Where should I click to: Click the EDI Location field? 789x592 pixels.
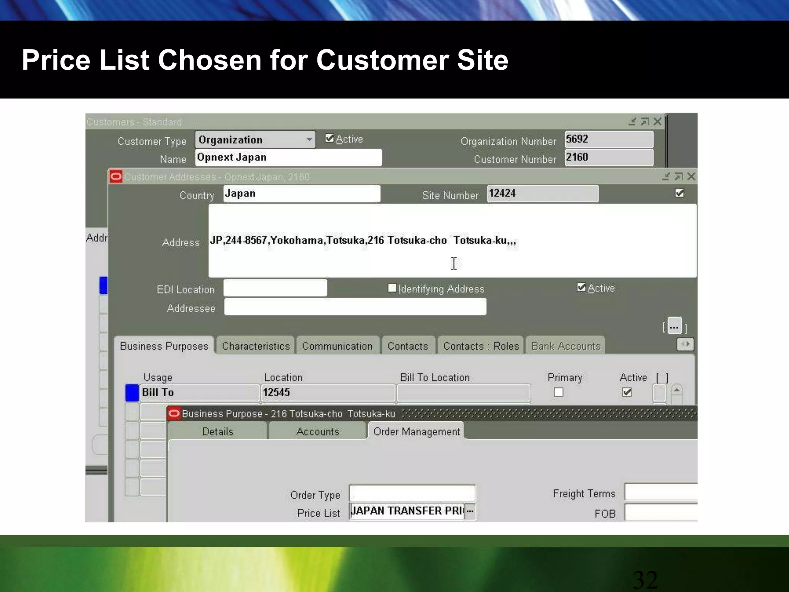click(275, 288)
